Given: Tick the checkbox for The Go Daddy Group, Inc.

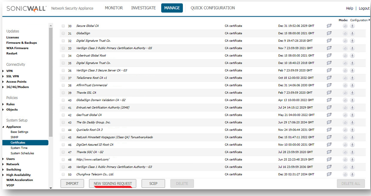Looking at the screenshot, I should [x=63, y=122].
